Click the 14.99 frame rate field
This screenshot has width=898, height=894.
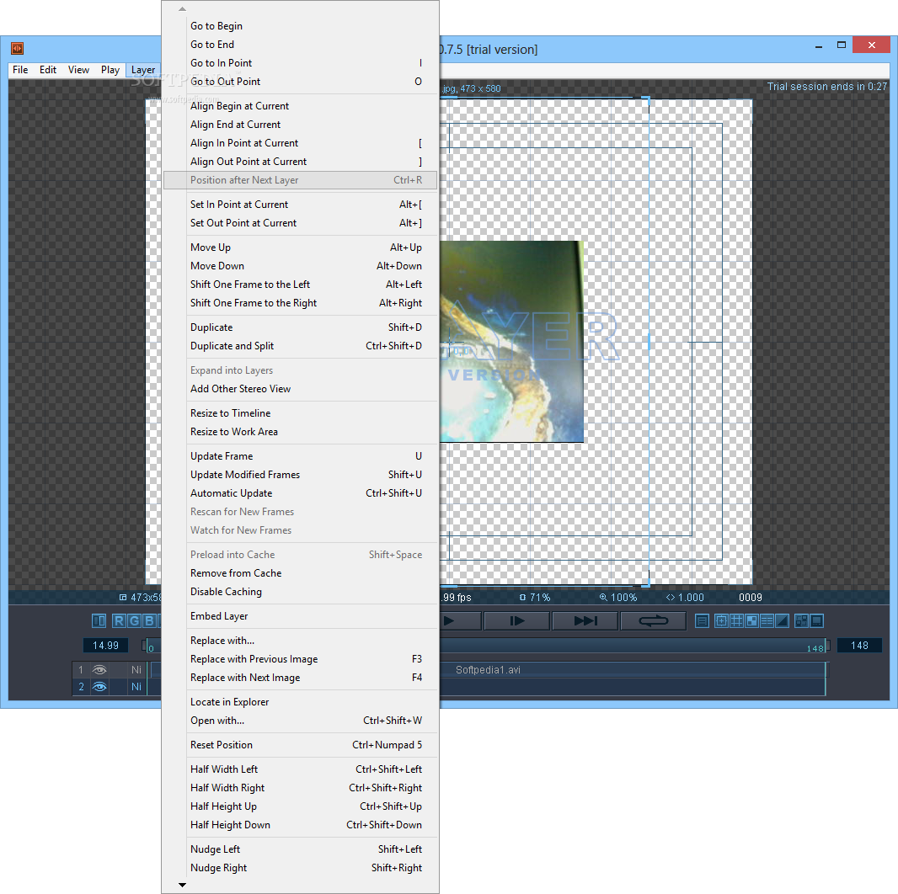click(x=105, y=646)
